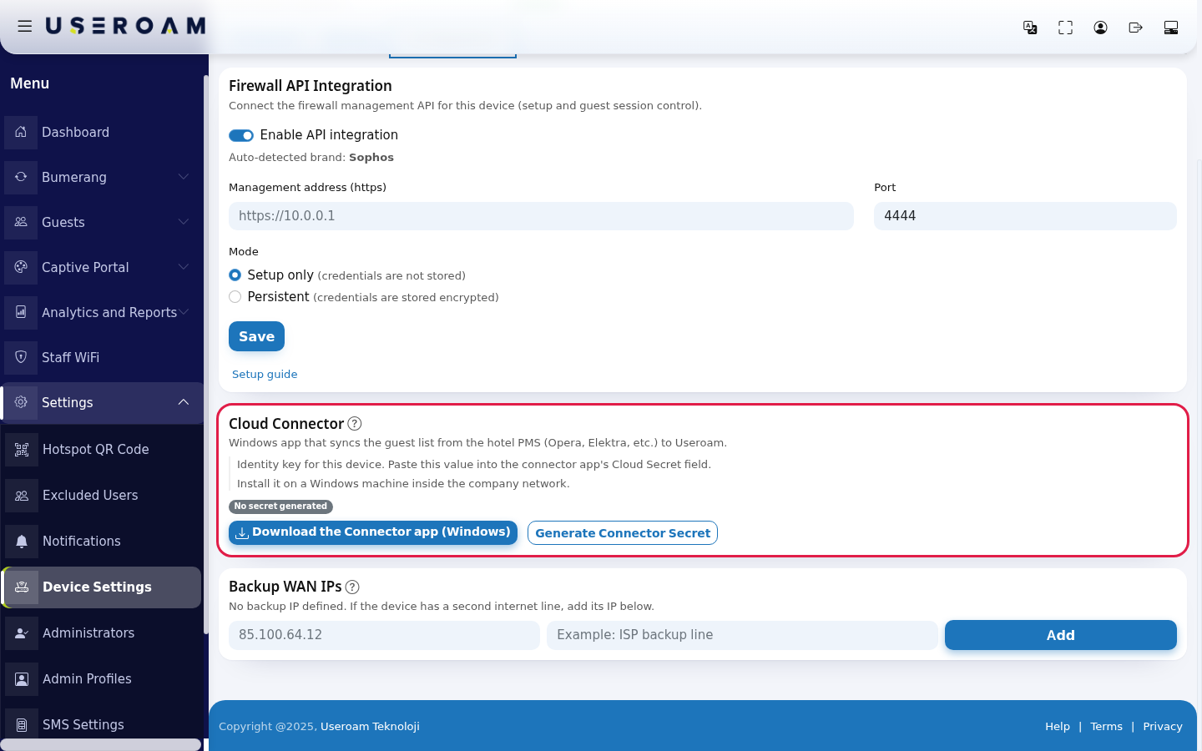Open the Notifications bell icon

(22, 541)
